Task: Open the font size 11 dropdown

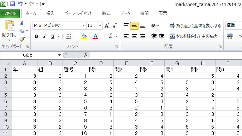Action: (100, 26)
